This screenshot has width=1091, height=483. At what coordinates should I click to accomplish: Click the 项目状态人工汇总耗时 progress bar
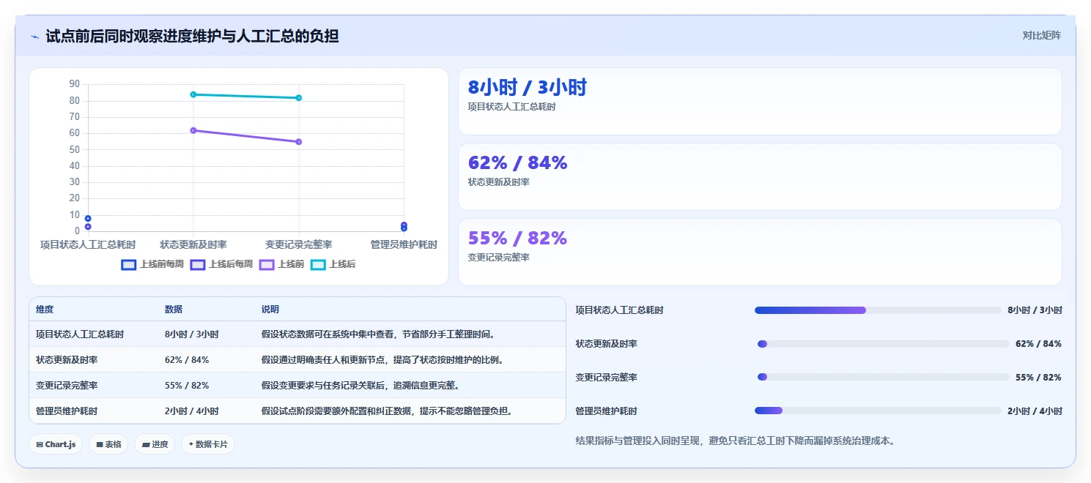tap(878, 310)
